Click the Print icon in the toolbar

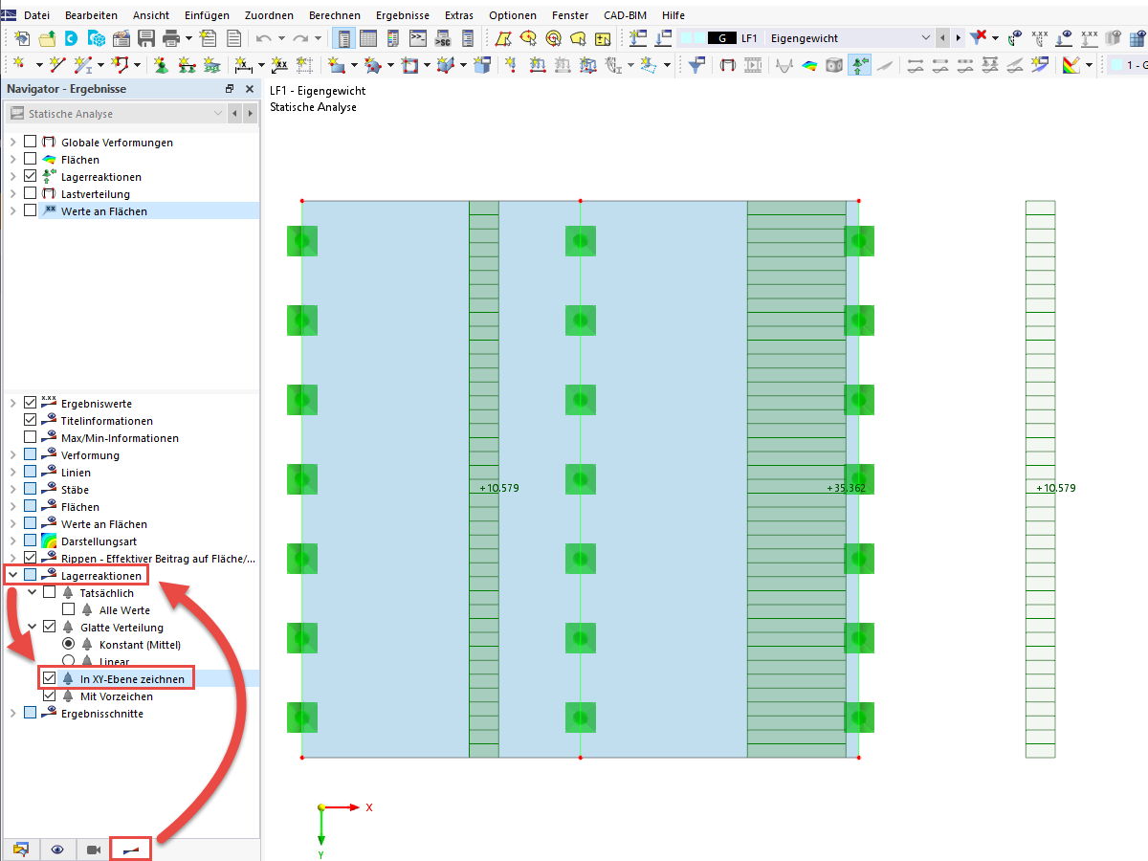(171, 38)
